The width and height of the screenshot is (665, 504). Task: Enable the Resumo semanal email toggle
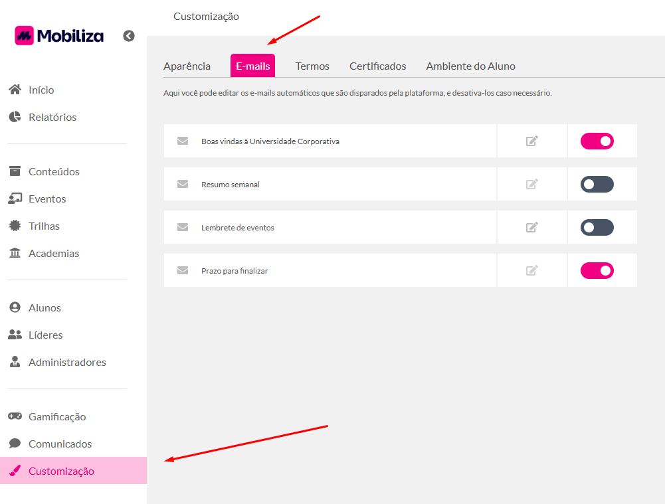coord(597,184)
